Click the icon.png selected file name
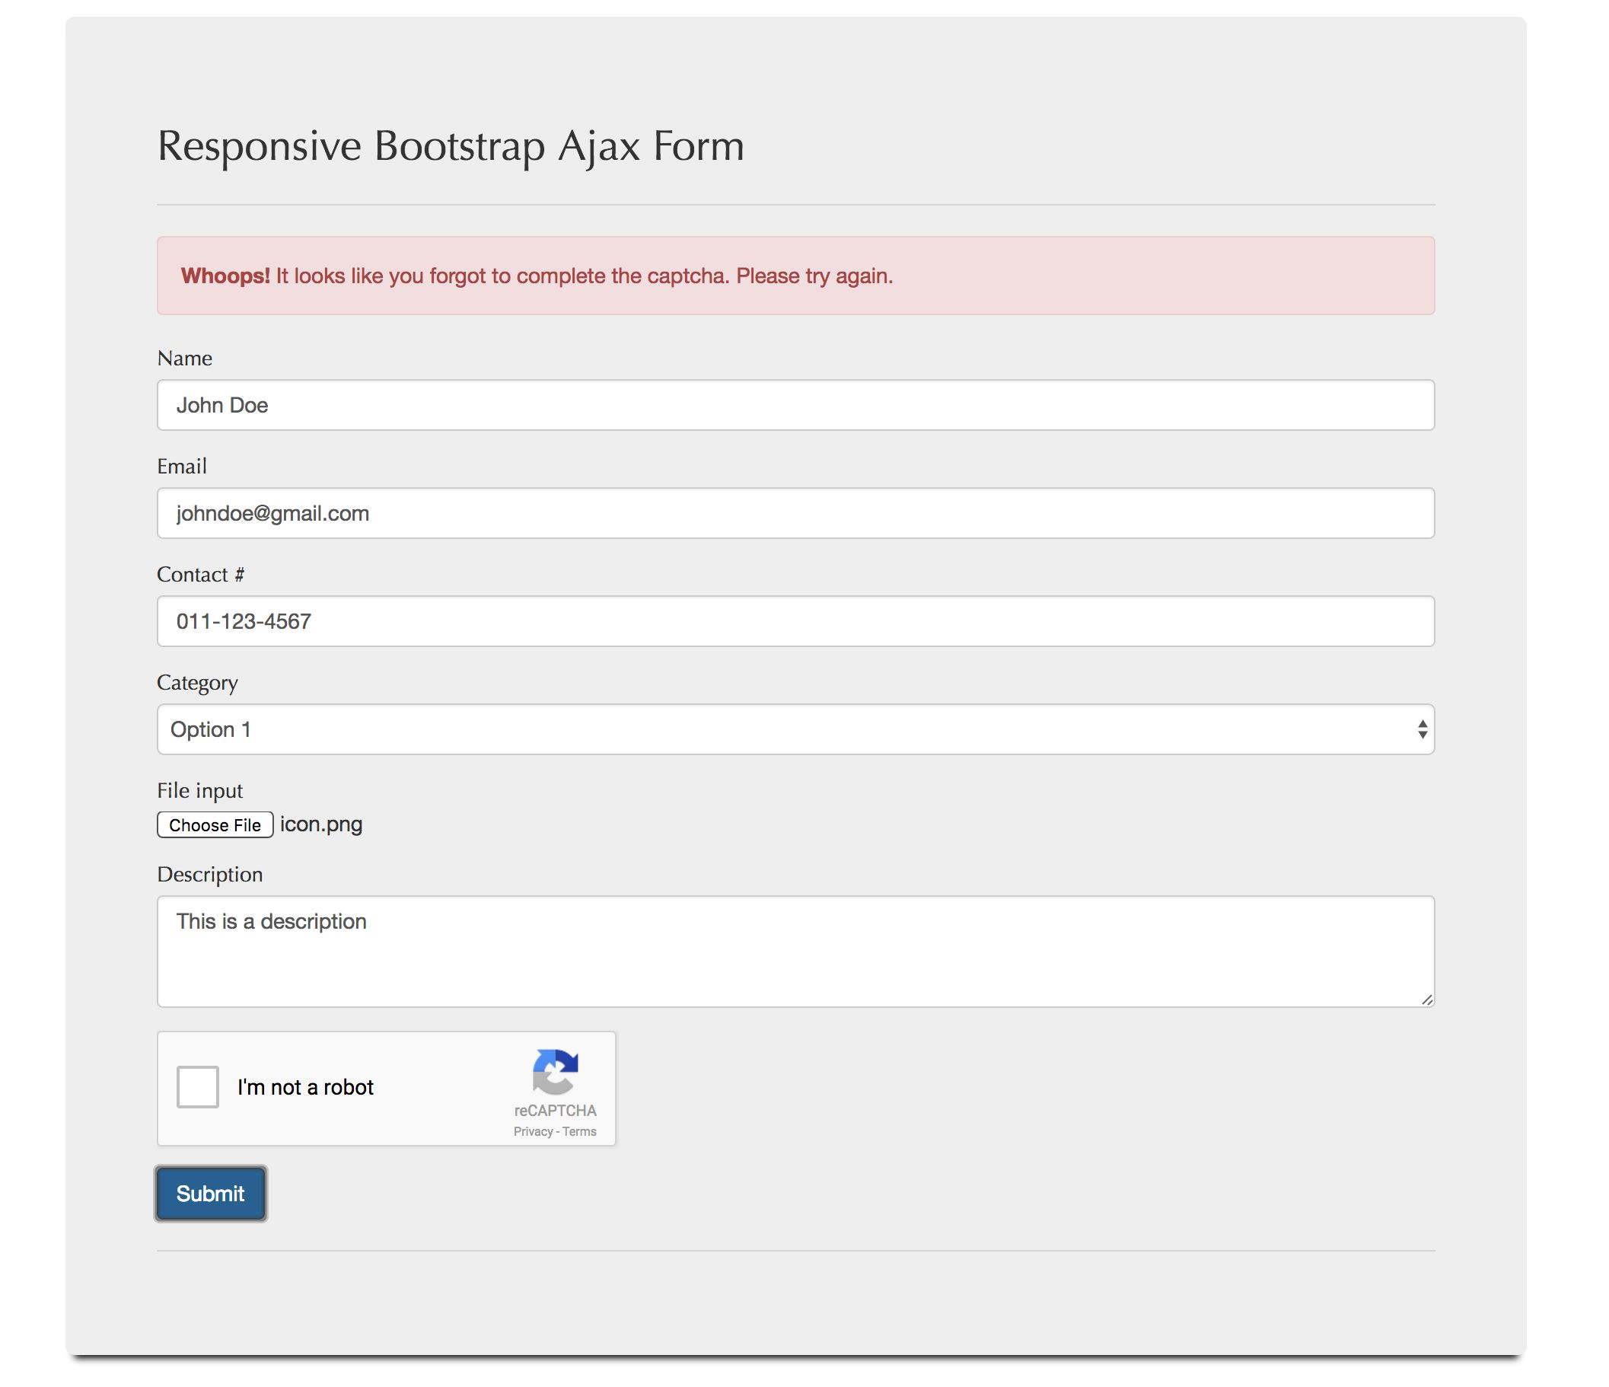The image size is (1609, 1387). coord(321,824)
